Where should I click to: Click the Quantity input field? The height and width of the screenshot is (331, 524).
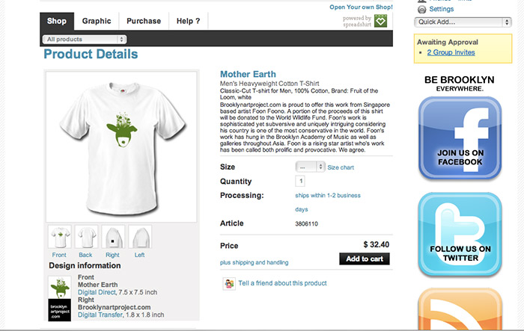[301, 181]
